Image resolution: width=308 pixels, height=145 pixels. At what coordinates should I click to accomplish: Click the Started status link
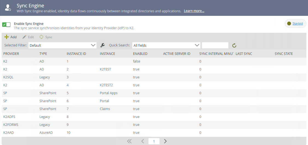click(298, 23)
